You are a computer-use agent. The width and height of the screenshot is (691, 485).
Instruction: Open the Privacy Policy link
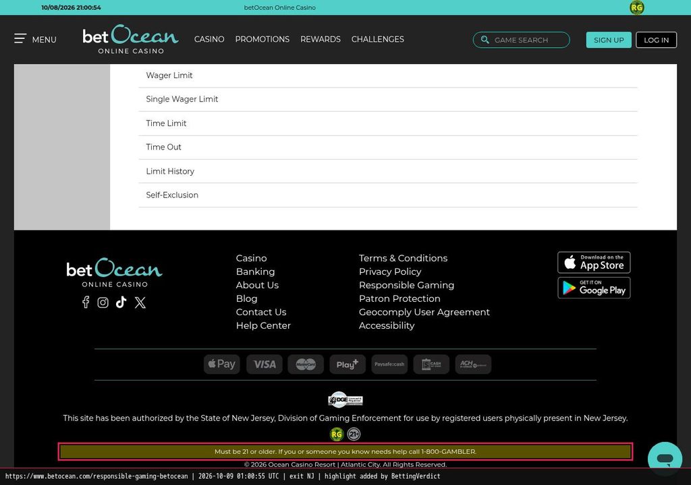pos(390,272)
